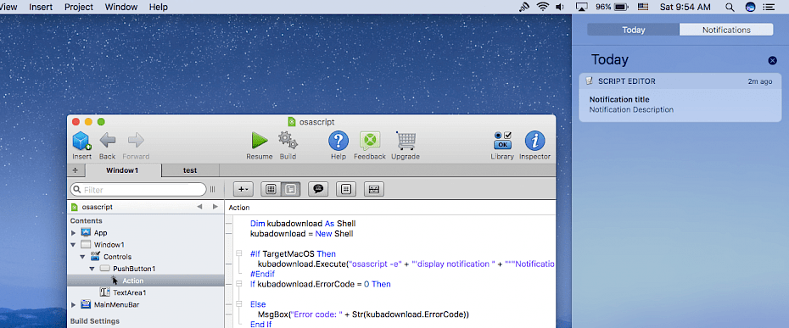The width and height of the screenshot is (789, 328).
Task: Open the plus add dropdown in editor toolbar
Action: [243, 189]
